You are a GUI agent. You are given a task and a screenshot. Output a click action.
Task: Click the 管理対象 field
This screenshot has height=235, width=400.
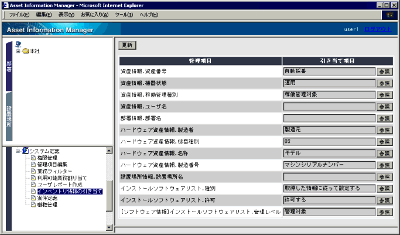329,212
